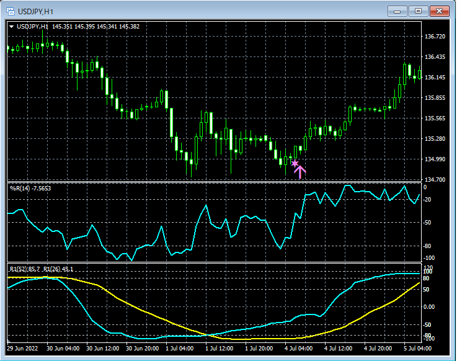Click the 30 Jun 12:00 time label
Viewport: 457px width, 361px height.
coord(102,349)
